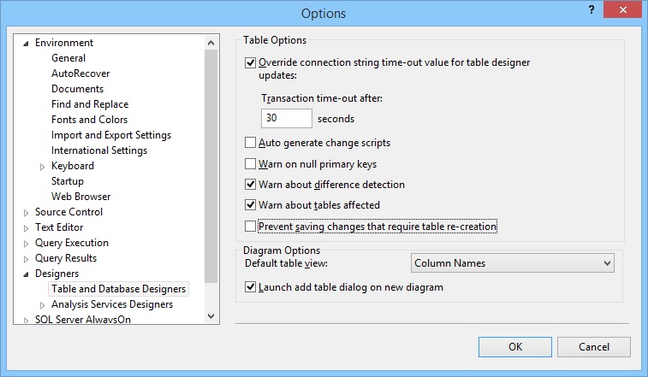
Task: Click the help question mark icon
Action: pos(592,10)
